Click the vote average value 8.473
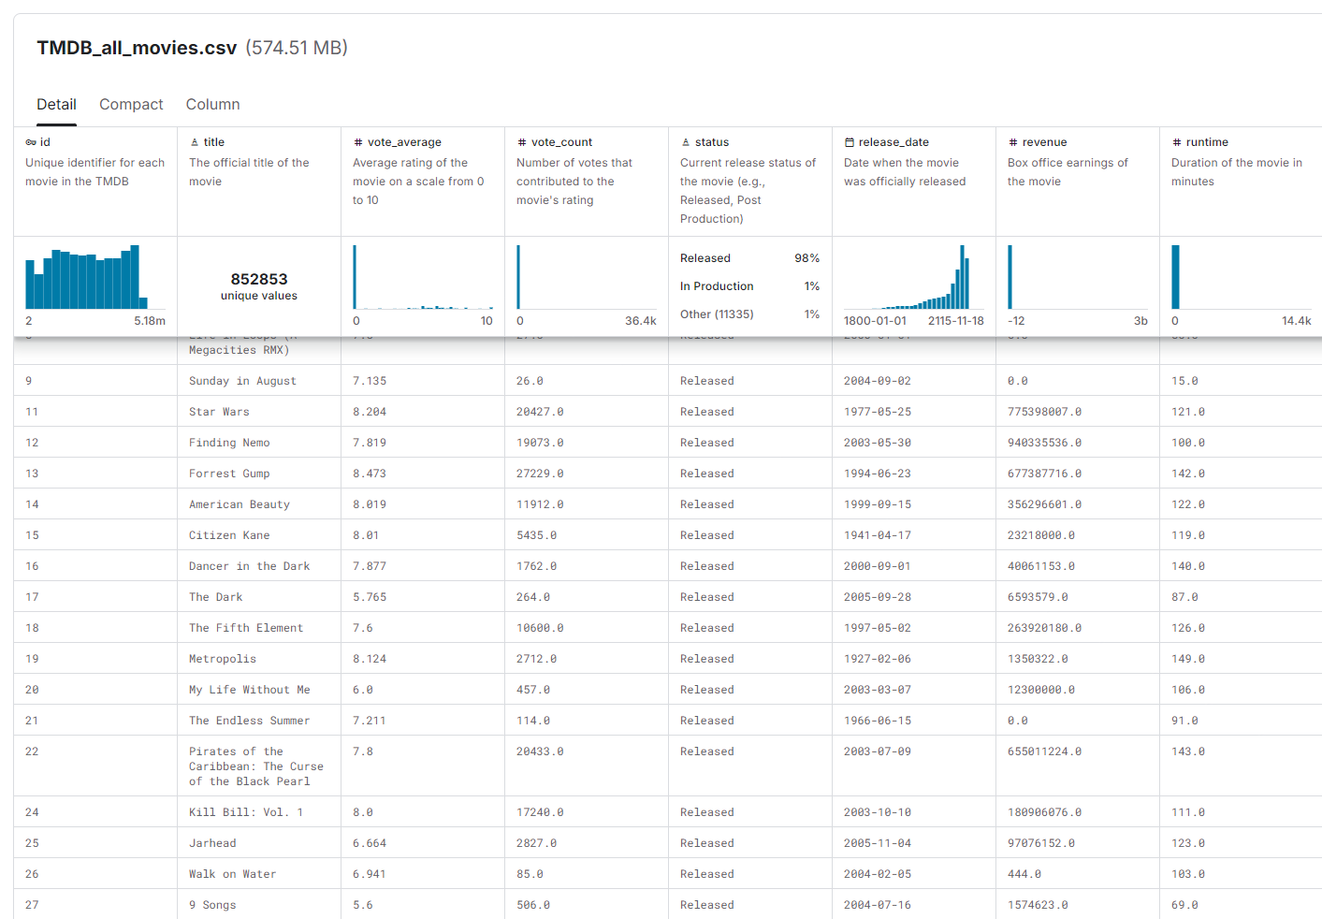 click(370, 474)
